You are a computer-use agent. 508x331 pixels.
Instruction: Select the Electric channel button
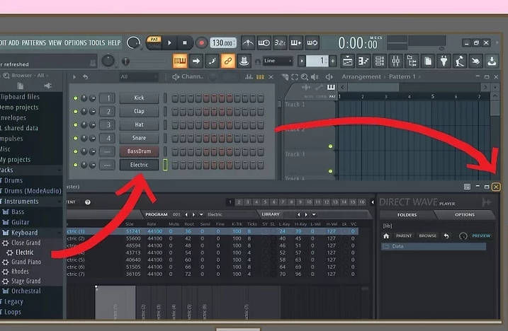(x=139, y=165)
